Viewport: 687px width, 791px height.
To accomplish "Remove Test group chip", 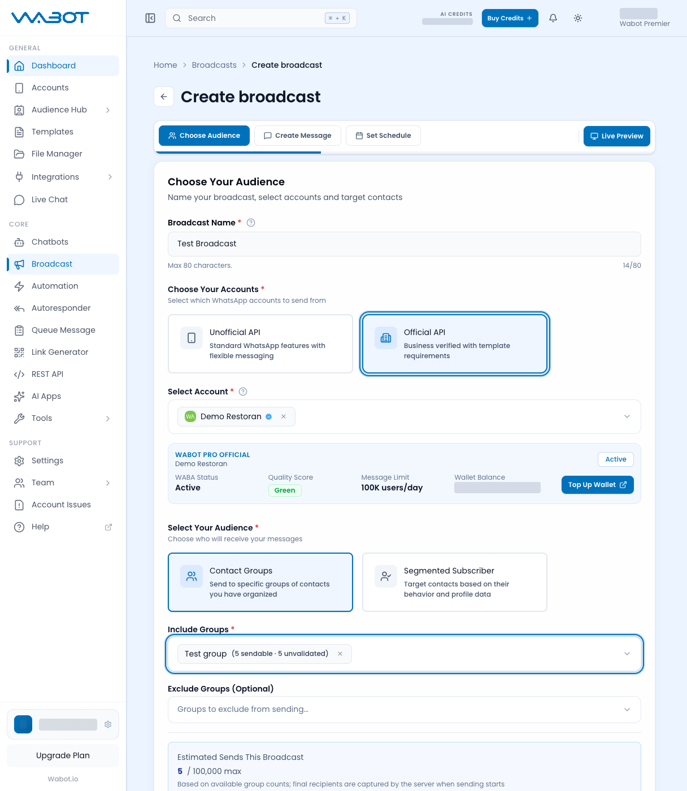I will point(340,654).
